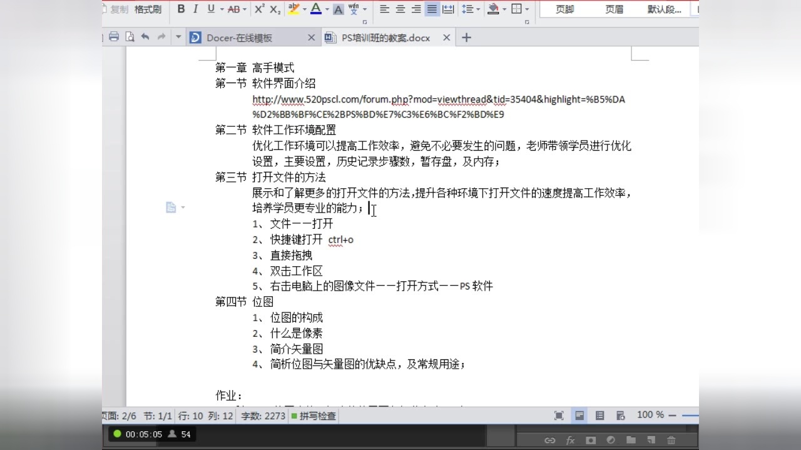Add a layer mask in Photoshop panel
801x450 pixels.
590,440
